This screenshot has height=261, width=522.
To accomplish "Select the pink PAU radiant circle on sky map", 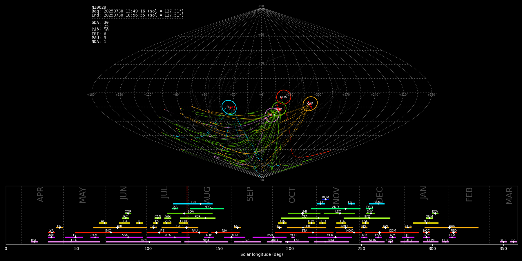I will pos(272,115).
